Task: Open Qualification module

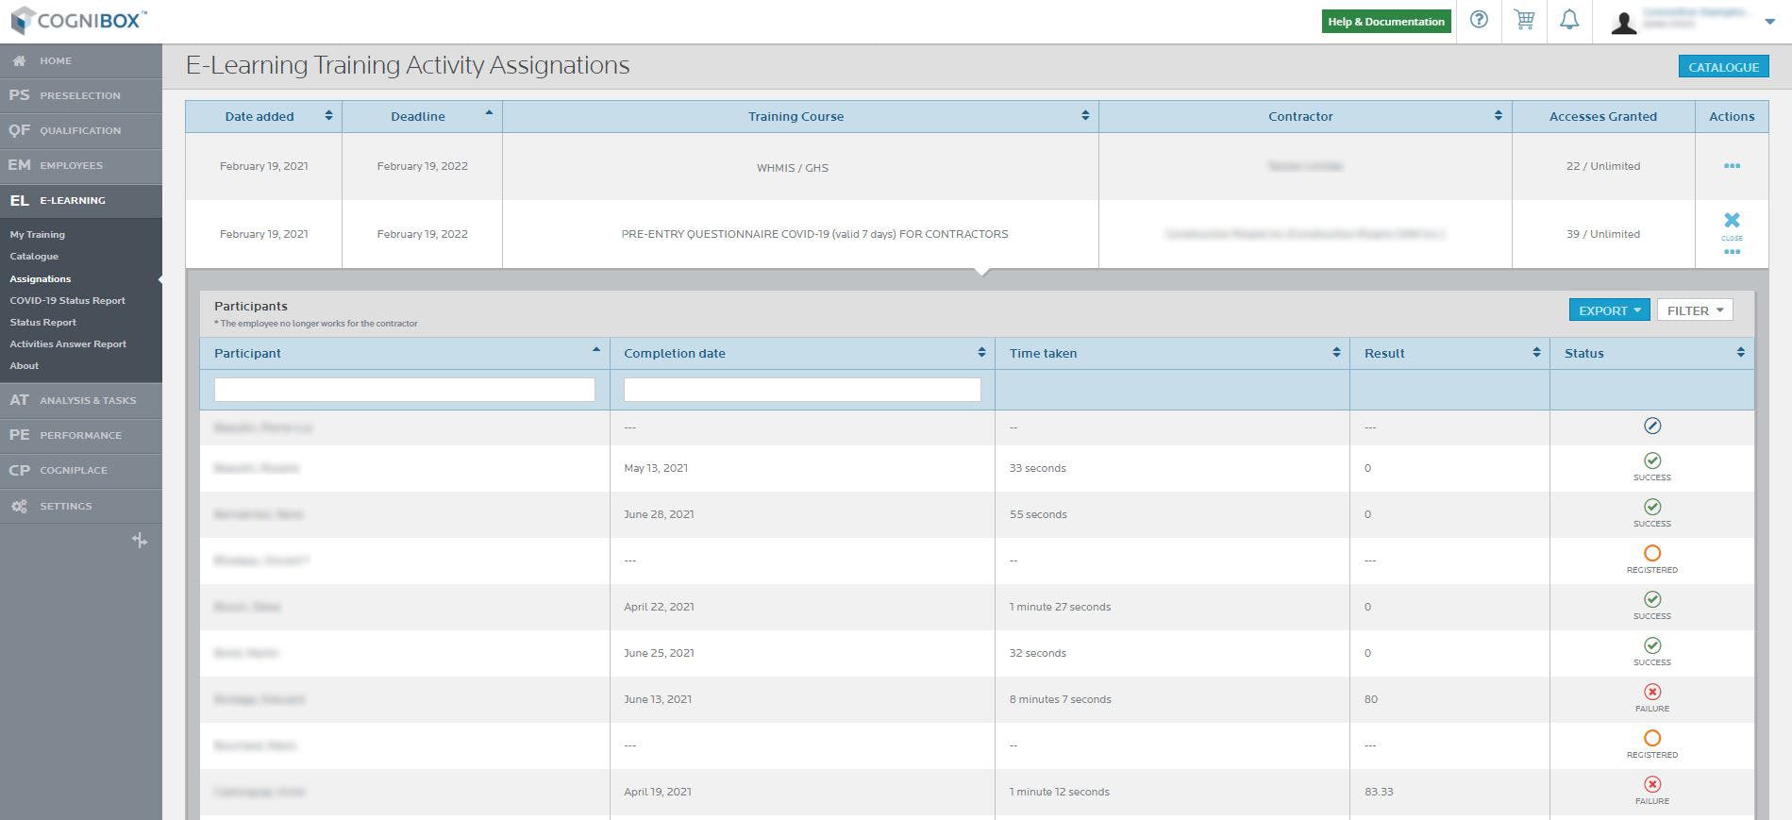Action: 81,130
